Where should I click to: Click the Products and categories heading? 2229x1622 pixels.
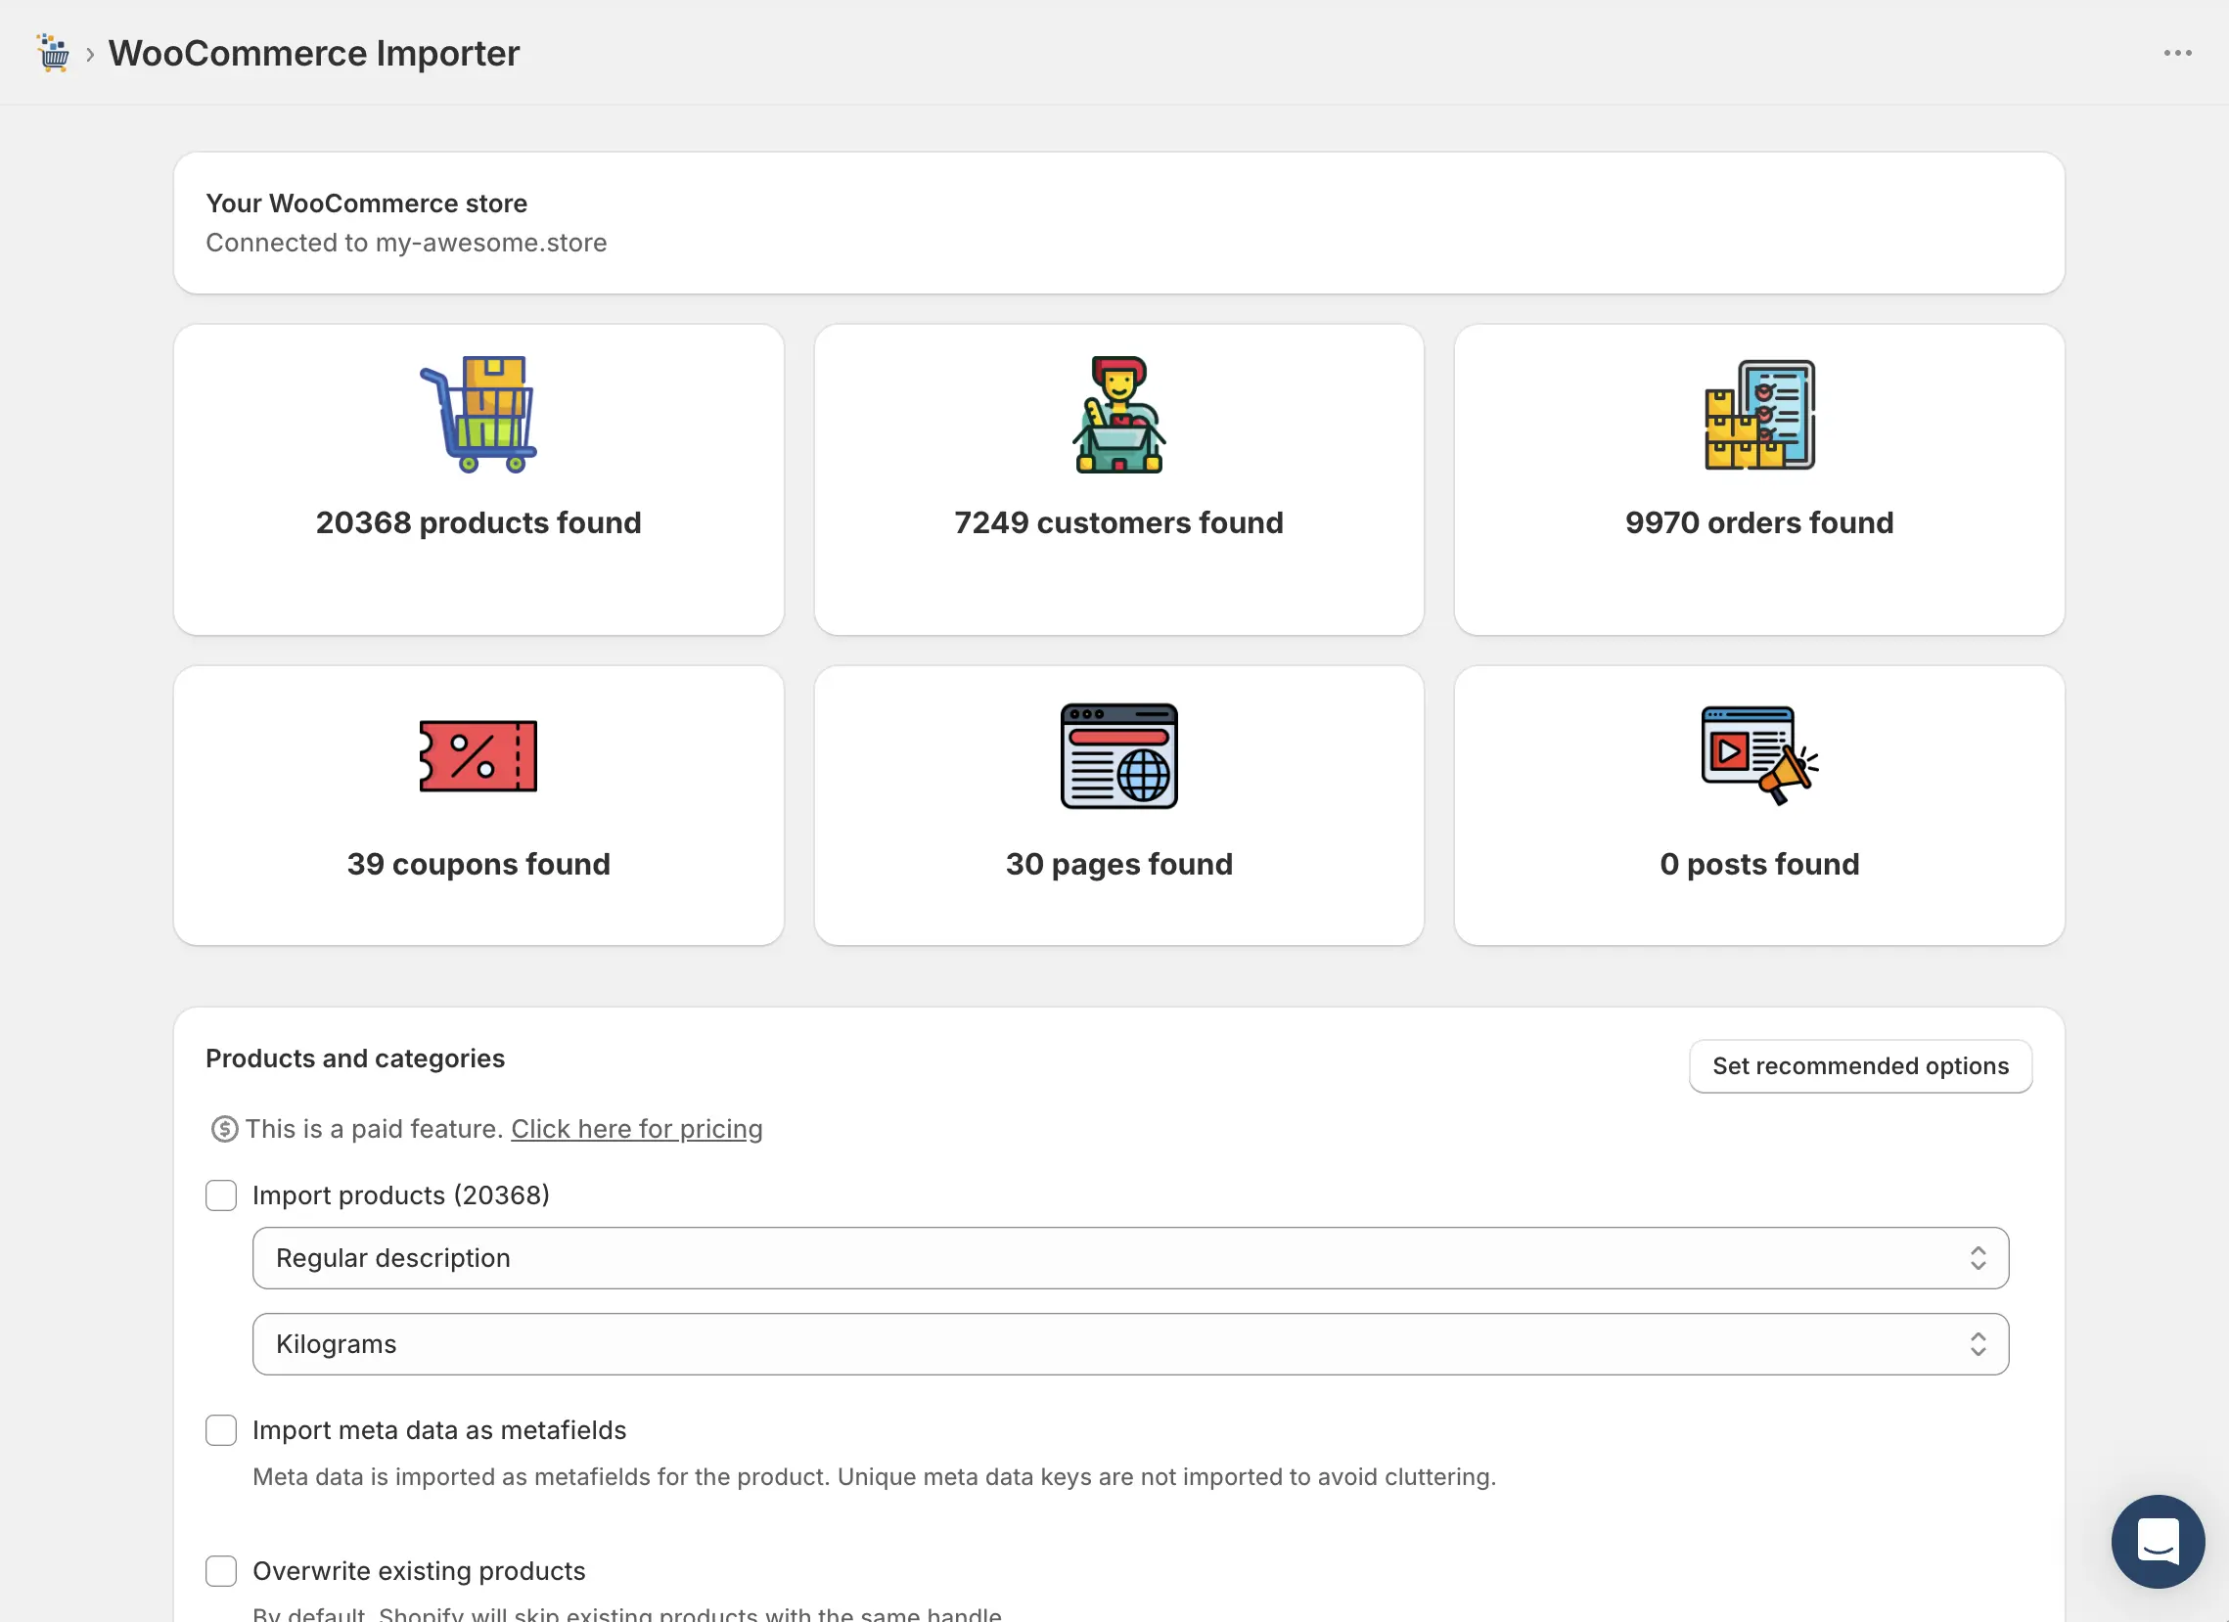pos(355,1059)
